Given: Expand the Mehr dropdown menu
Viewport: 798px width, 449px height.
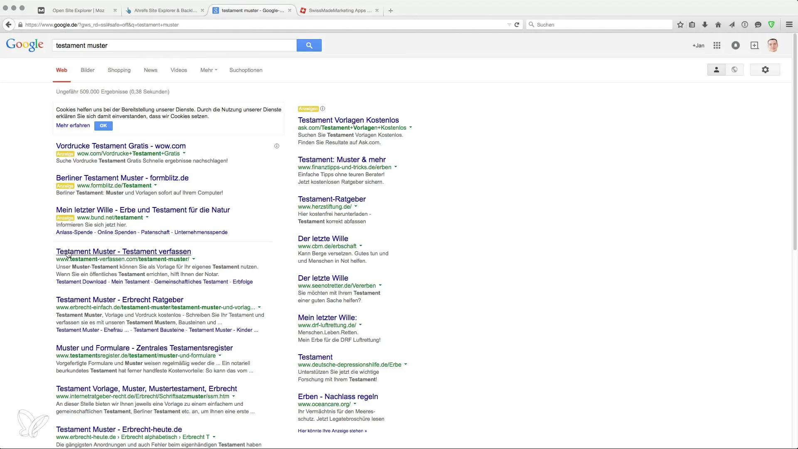Looking at the screenshot, I should coord(209,70).
